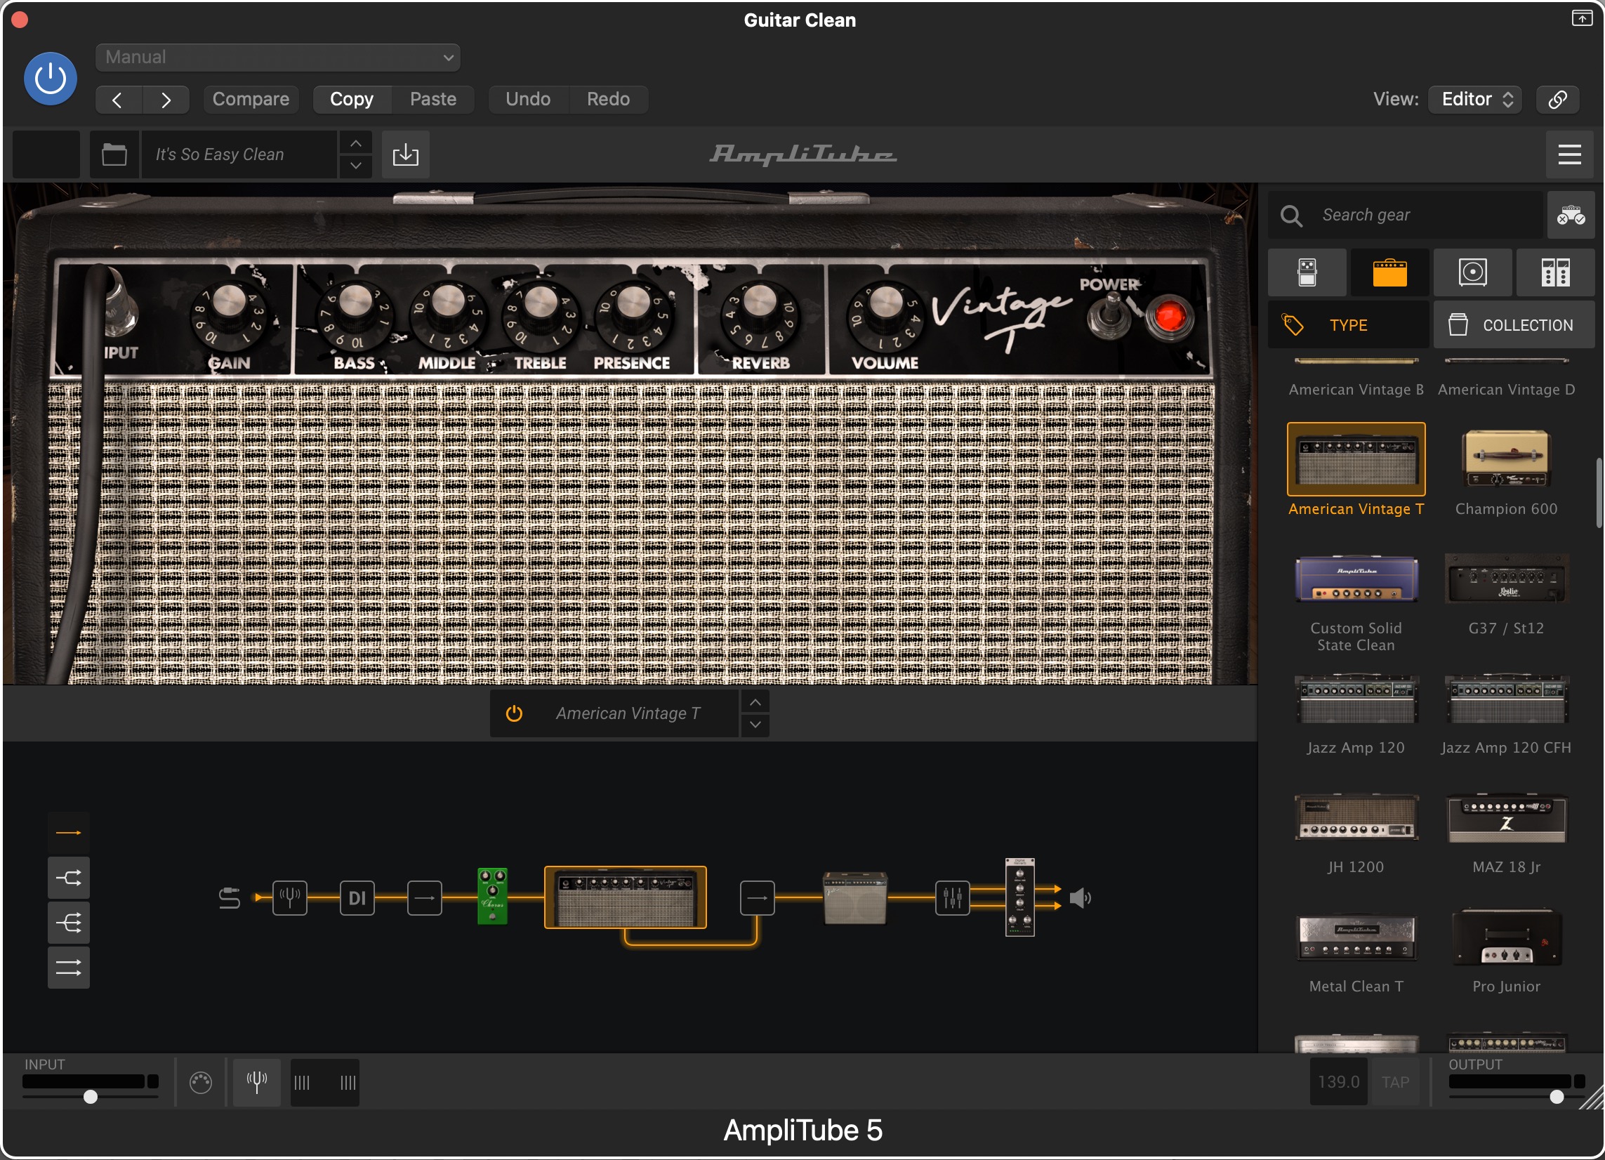This screenshot has height=1160, width=1605.
Task: Open the custom shop gear icon
Action: click(x=1570, y=215)
